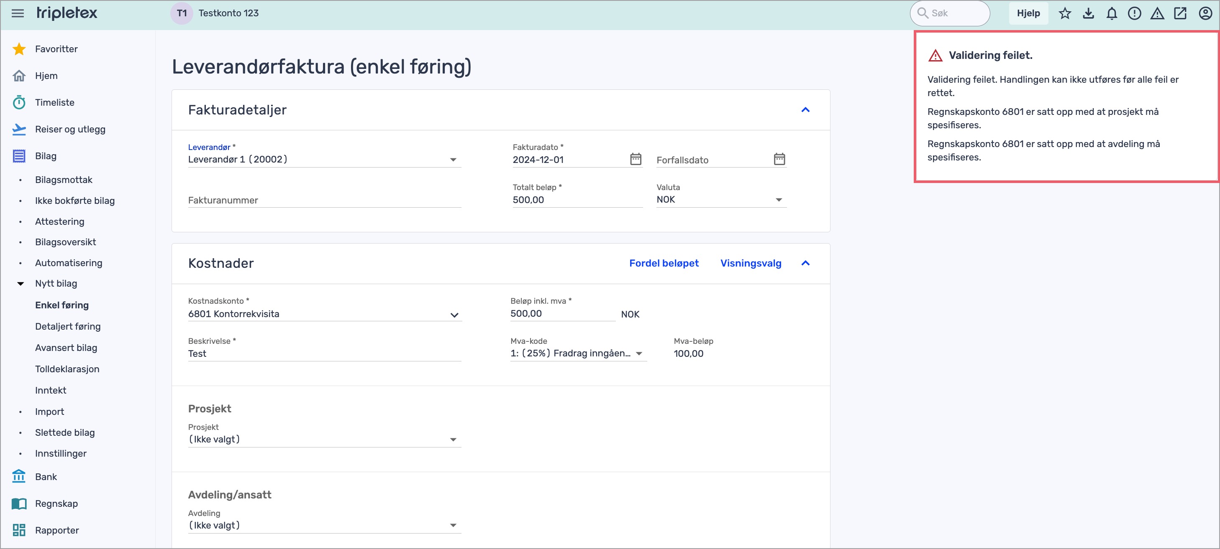Click the Timeliste stopwatch icon
The height and width of the screenshot is (549, 1220).
[19, 102]
